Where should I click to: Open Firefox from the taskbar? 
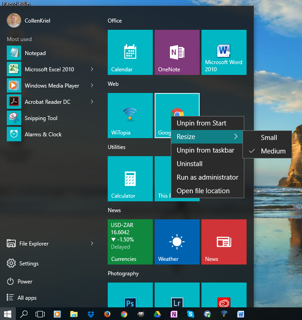point(107,314)
